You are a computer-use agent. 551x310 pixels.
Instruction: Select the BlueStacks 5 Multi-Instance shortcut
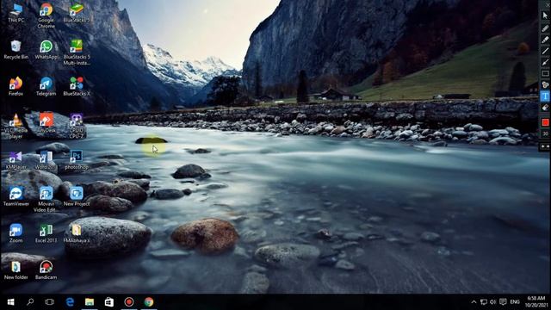(77, 53)
